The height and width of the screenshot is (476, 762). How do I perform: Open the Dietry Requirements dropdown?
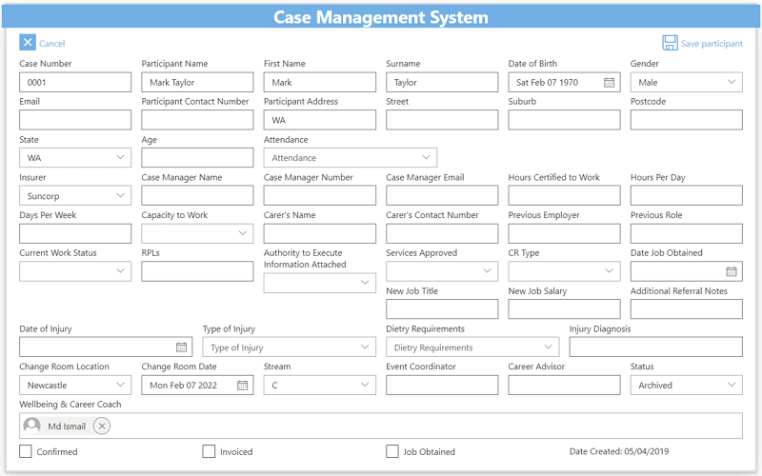[x=472, y=347]
